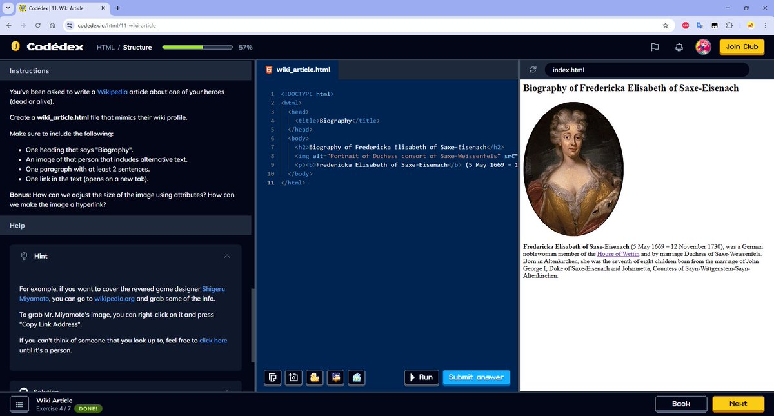The image size is (774, 416).
Task: Open a new browser tab
Action: [117, 8]
